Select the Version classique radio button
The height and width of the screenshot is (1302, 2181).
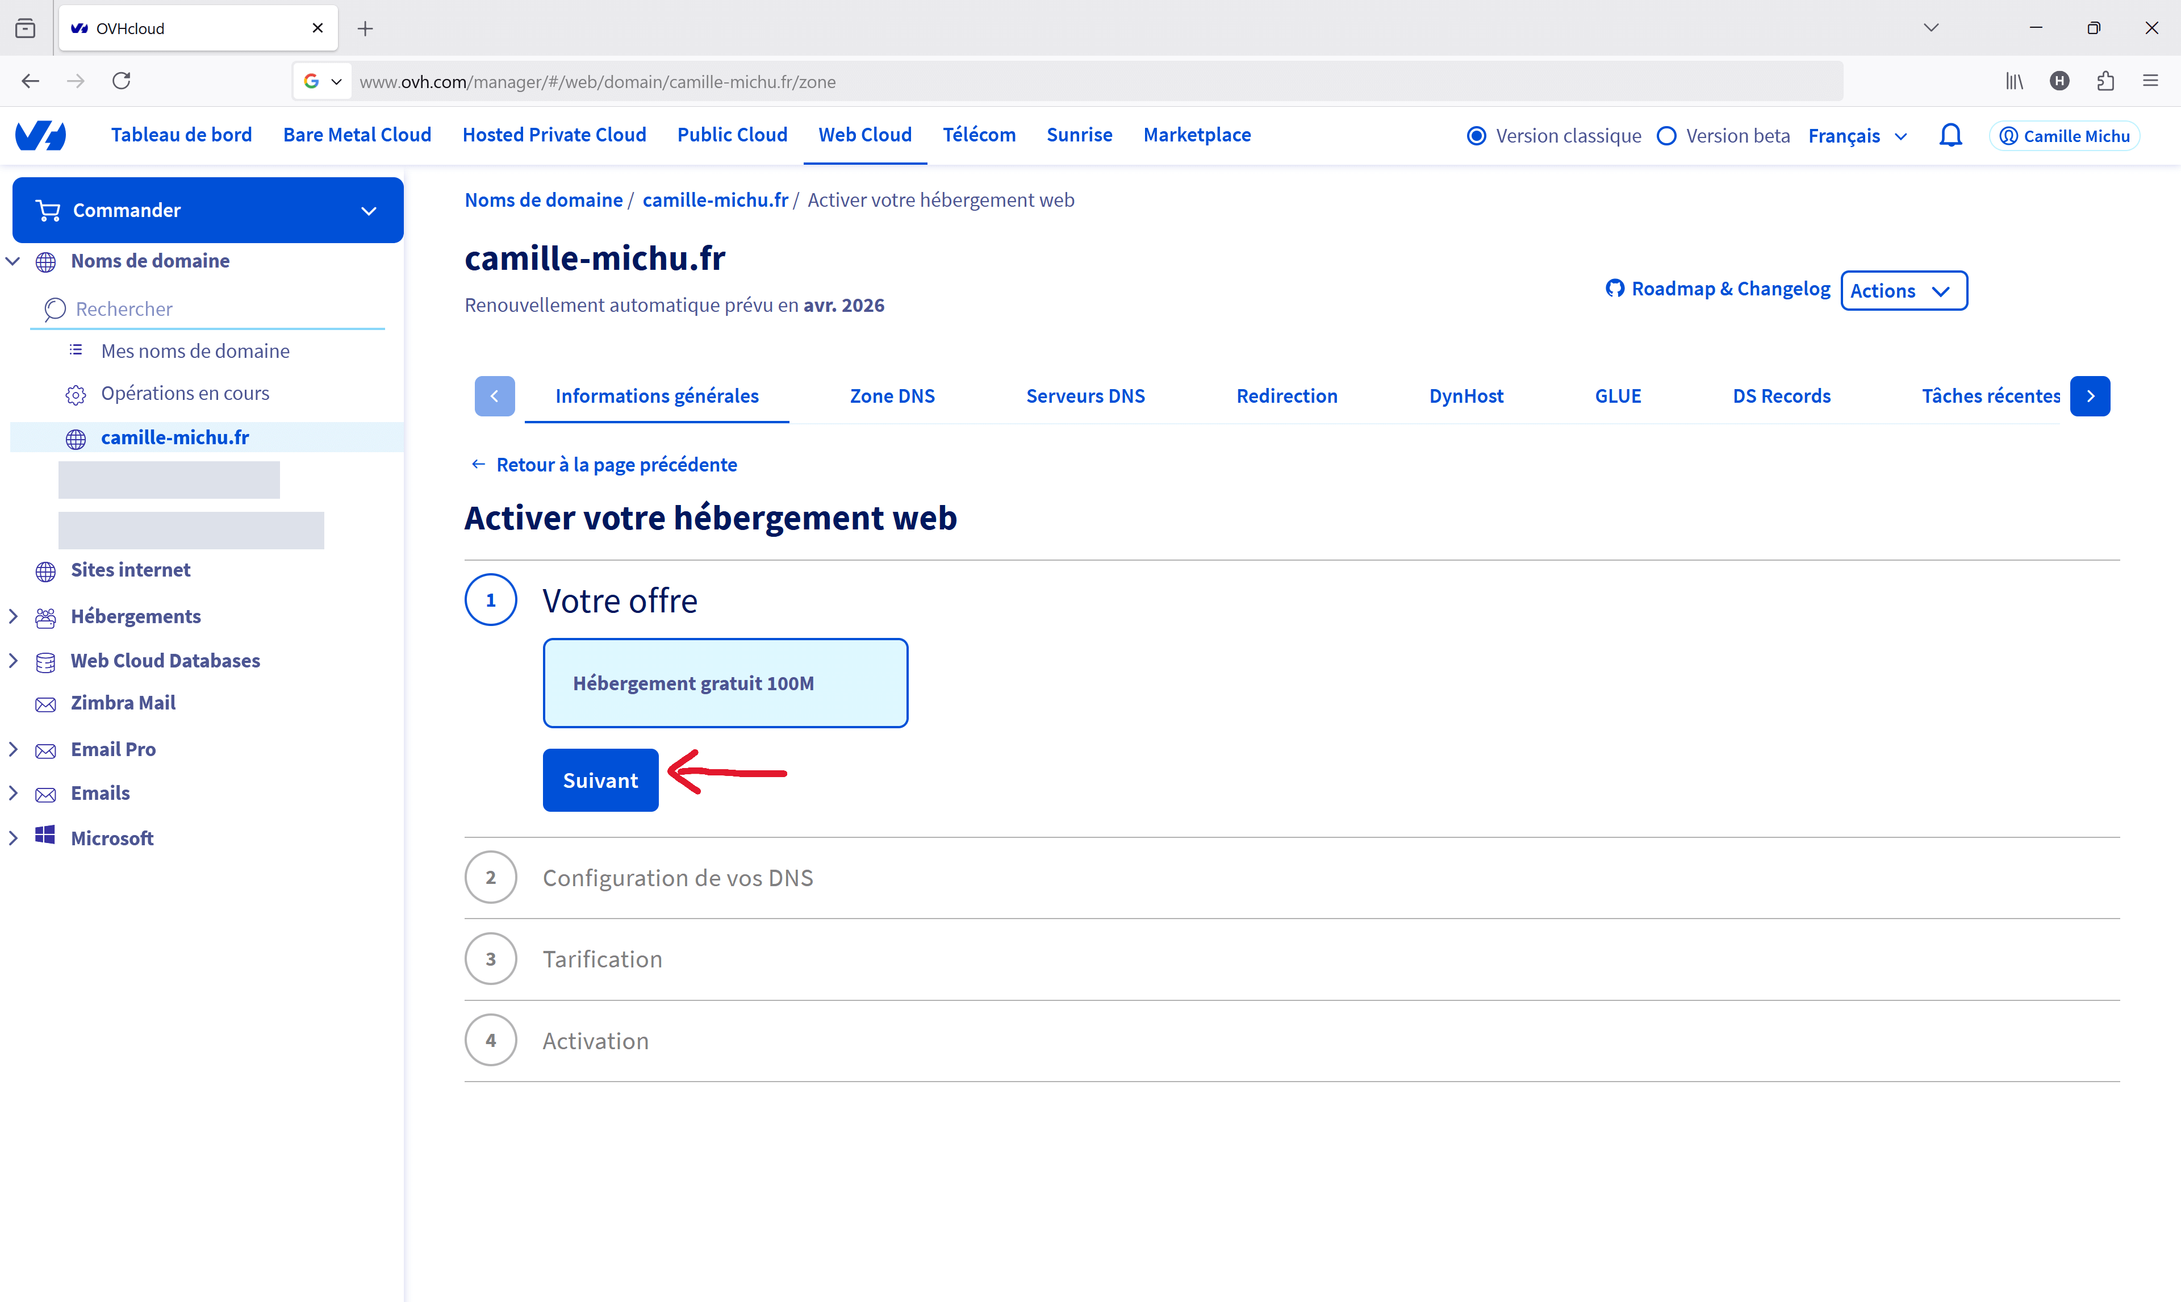(1477, 136)
